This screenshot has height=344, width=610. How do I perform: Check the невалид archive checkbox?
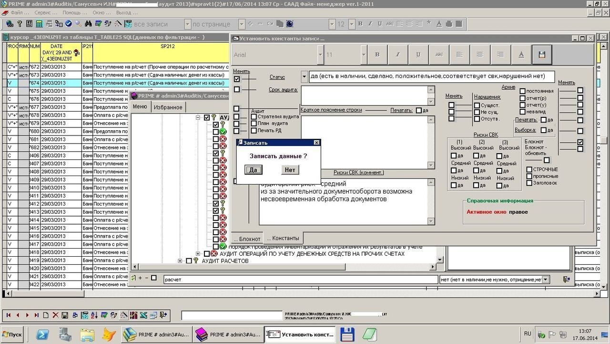pyautogui.click(x=523, y=112)
